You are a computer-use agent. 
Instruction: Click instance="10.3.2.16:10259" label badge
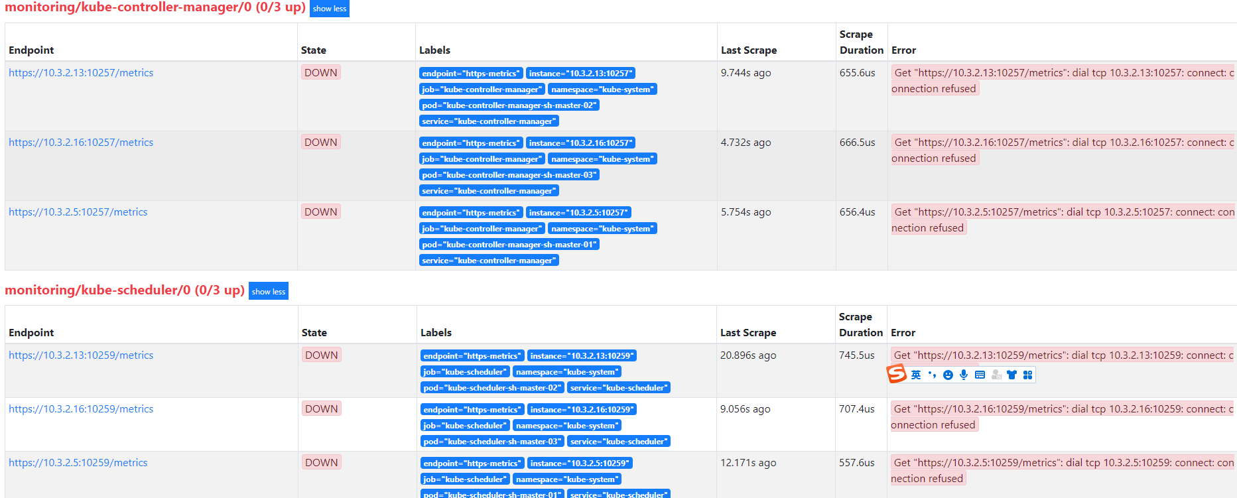point(582,410)
